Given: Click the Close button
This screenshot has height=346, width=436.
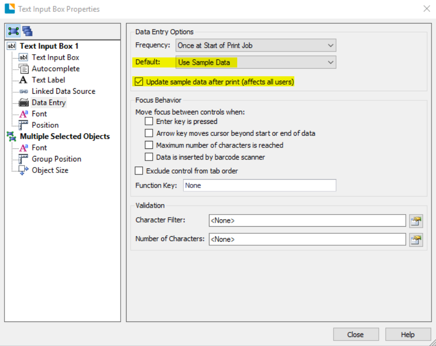Looking at the screenshot, I should pos(356,334).
